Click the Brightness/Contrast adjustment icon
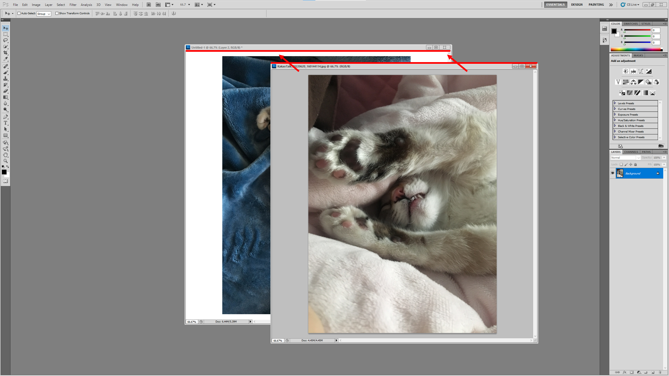669x376 pixels. [x=626, y=71]
